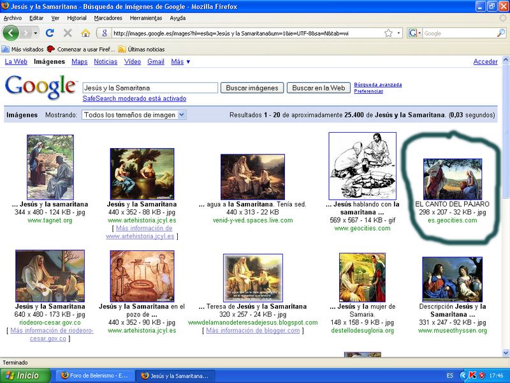Click the magnifier icon in Firefox search box
Image resolution: width=510 pixels, height=383 pixels.
[501, 33]
